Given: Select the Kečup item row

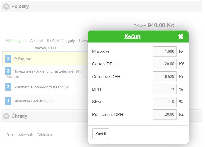Looking at the screenshot, I should [x=43, y=59].
